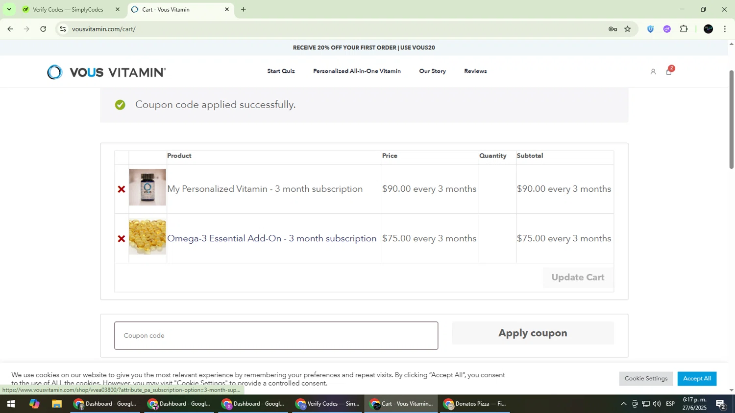The image size is (735, 413).
Task: Launch Copilot from the taskbar
Action: [34, 404]
